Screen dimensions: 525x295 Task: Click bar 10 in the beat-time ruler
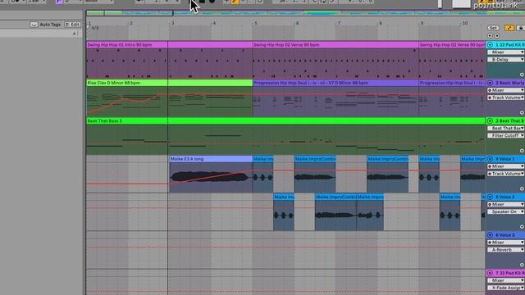pyautogui.click(x=465, y=24)
